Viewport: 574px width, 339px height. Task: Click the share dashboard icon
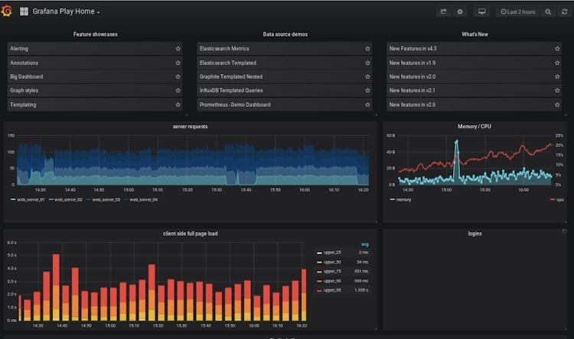443,11
